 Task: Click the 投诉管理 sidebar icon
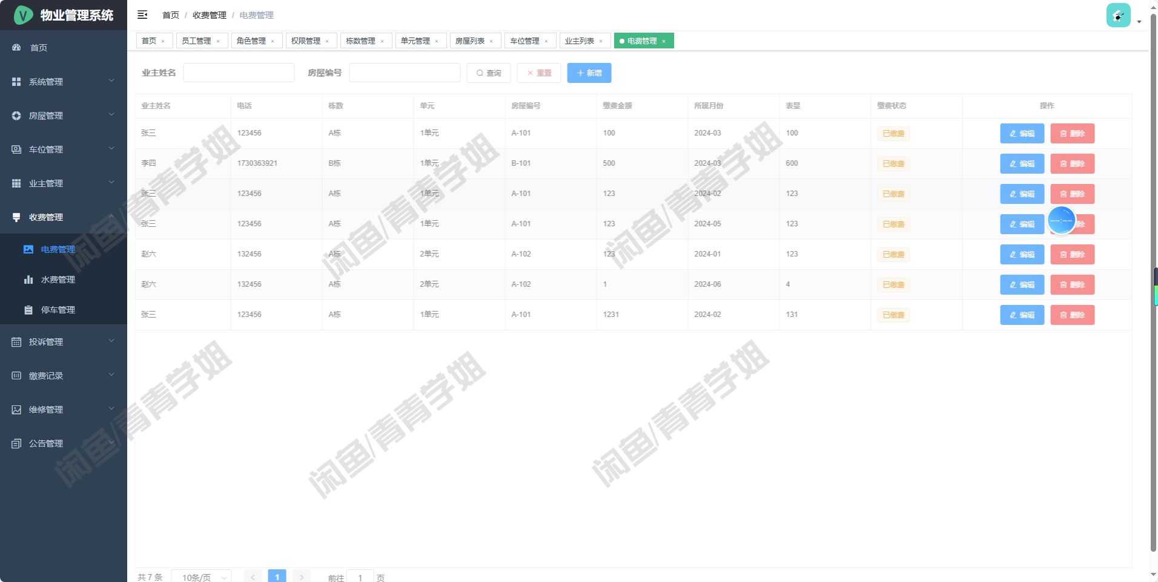pyautogui.click(x=16, y=342)
